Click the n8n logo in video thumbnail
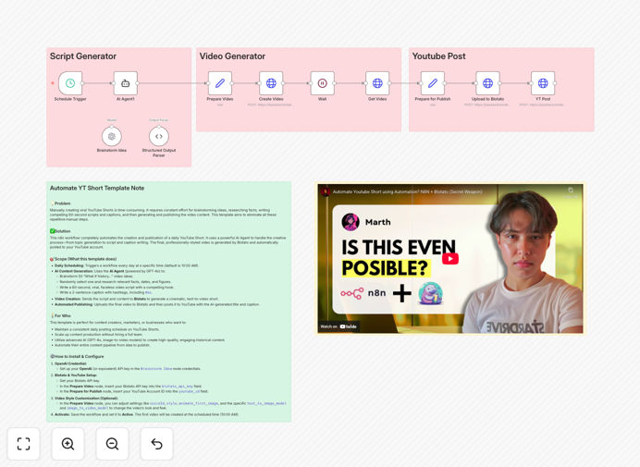 363,293
